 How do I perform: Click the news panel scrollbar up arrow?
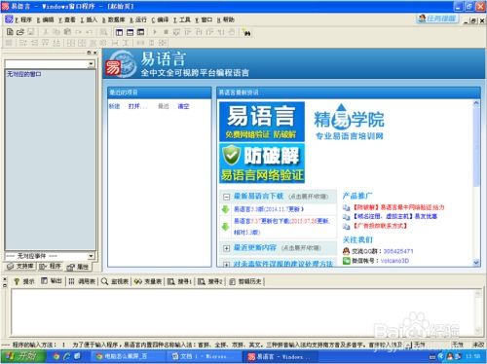click(x=476, y=103)
